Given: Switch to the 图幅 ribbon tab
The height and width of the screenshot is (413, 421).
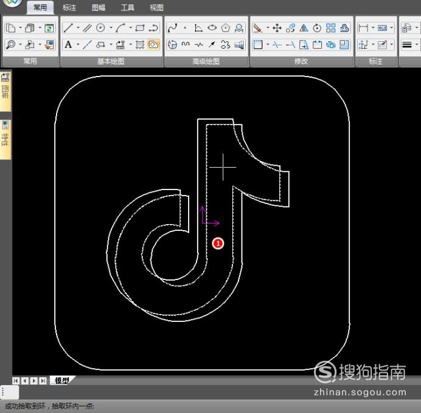Looking at the screenshot, I should (99, 8).
